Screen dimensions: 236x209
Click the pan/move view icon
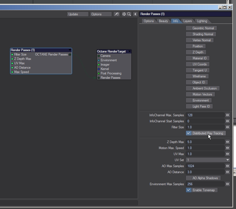124,14
